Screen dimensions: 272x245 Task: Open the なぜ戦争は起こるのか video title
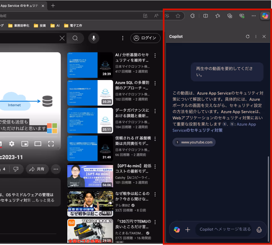(x=132, y=196)
